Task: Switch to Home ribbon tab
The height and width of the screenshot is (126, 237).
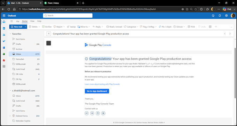Action: click(x=25, y=21)
